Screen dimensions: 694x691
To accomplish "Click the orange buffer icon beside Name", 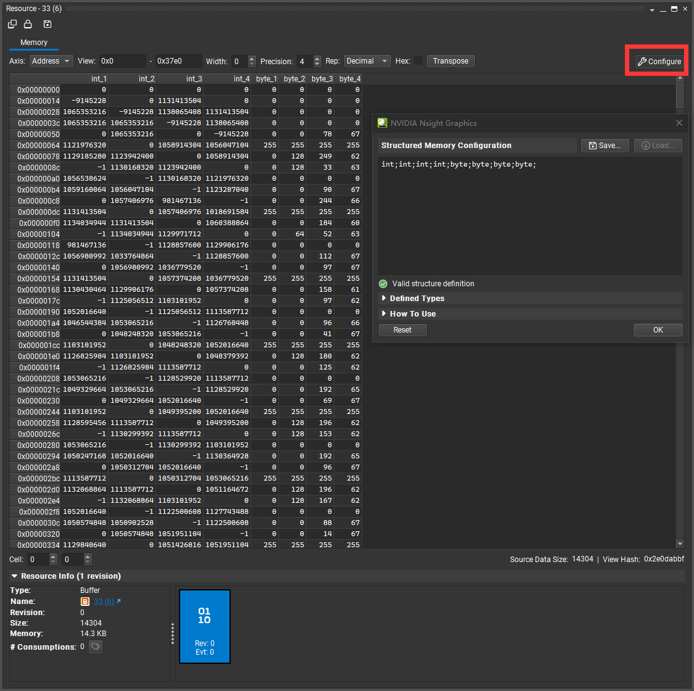I will (86, 602).
